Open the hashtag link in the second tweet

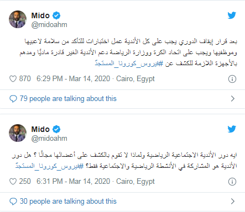point(50,166)
